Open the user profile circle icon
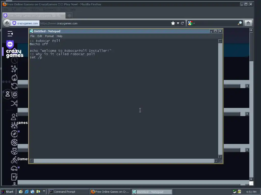 pos(7,94)
